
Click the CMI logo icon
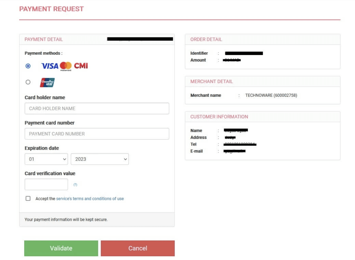pyautogui.click(x=81, y=66)
